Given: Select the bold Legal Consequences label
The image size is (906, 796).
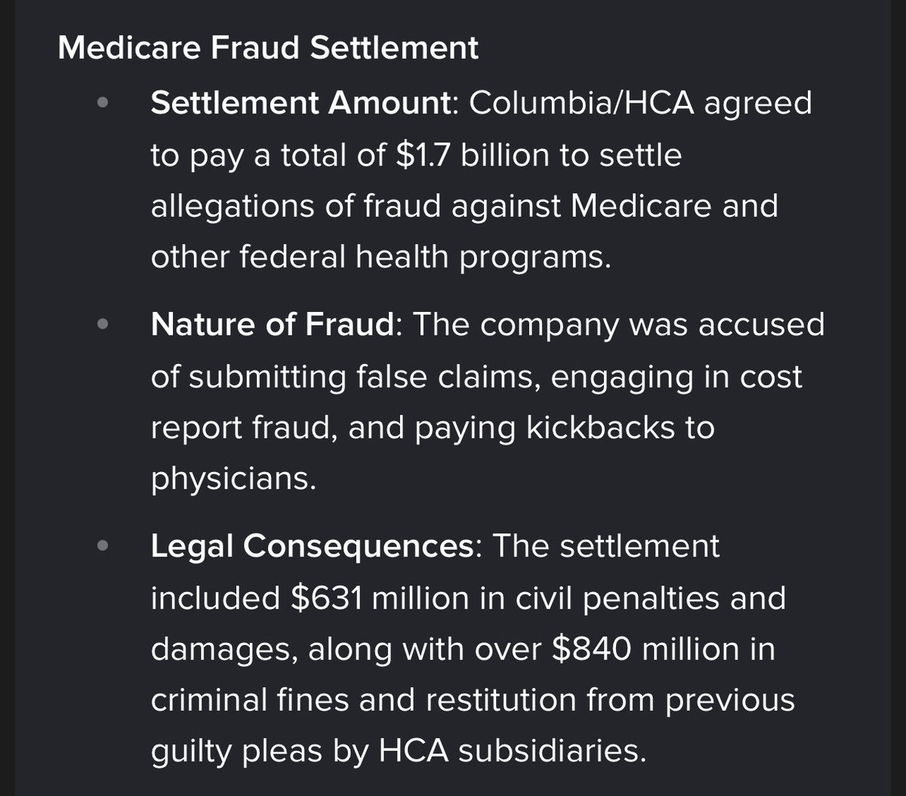Looking at the screenshot, I should (x=312, y=548).
